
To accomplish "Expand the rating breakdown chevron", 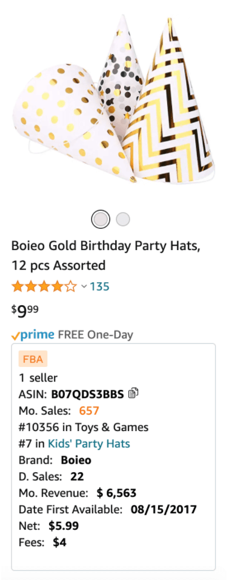I will [84, 287].
